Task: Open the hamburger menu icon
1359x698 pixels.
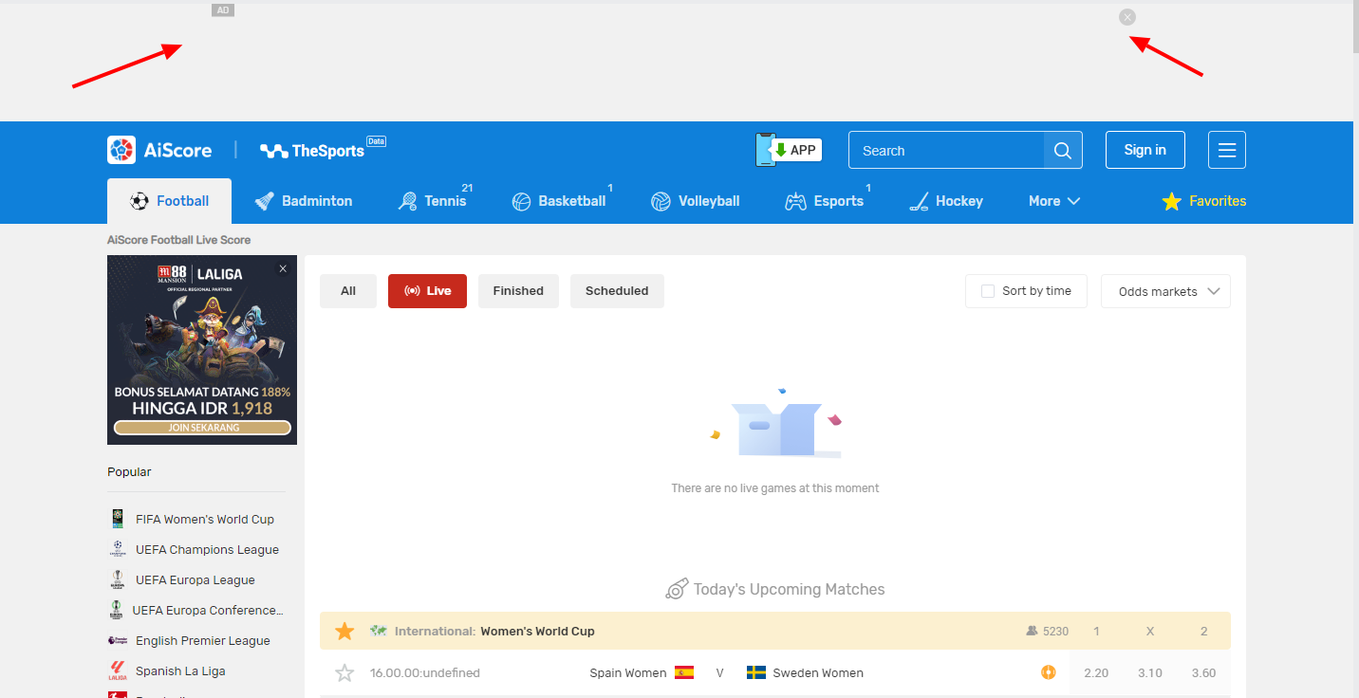Action: pyautogui.click(x=1226, y=150)
